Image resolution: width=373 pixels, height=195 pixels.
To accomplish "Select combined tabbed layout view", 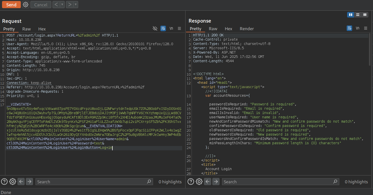I will pos(365,15).
